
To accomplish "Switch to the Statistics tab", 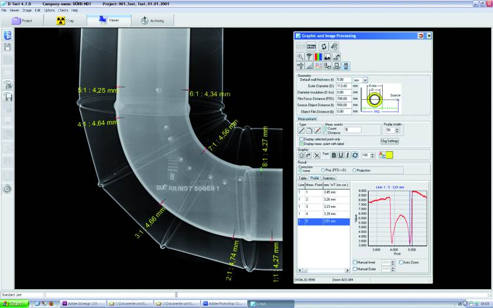I will coord(329,178).
